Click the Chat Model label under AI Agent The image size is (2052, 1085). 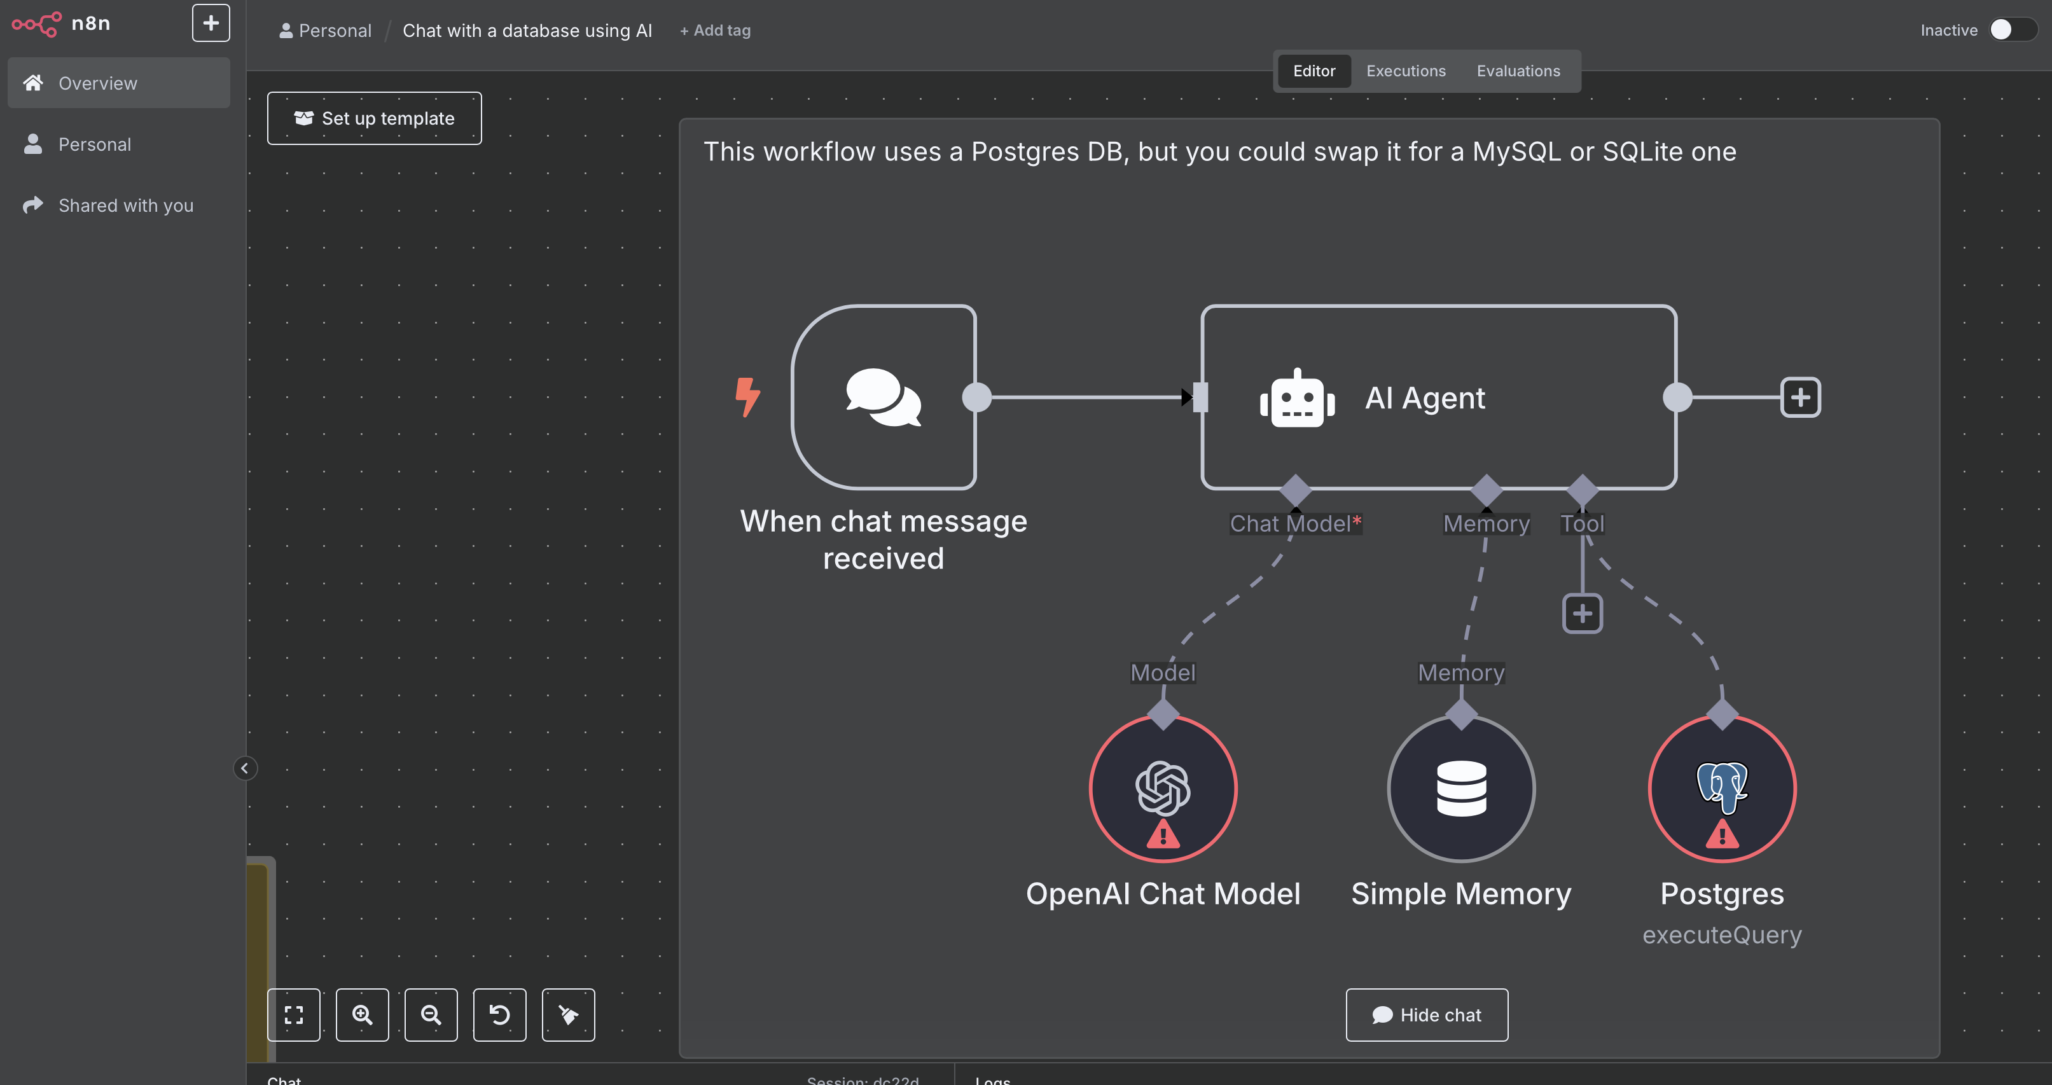point(1295,523)
